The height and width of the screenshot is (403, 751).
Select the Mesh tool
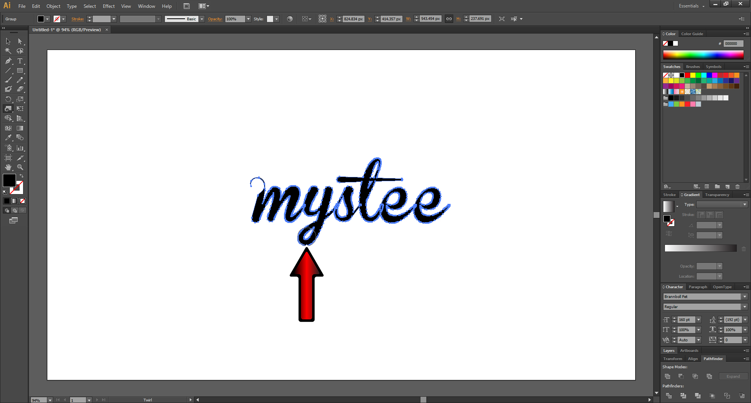coord(8,128)
